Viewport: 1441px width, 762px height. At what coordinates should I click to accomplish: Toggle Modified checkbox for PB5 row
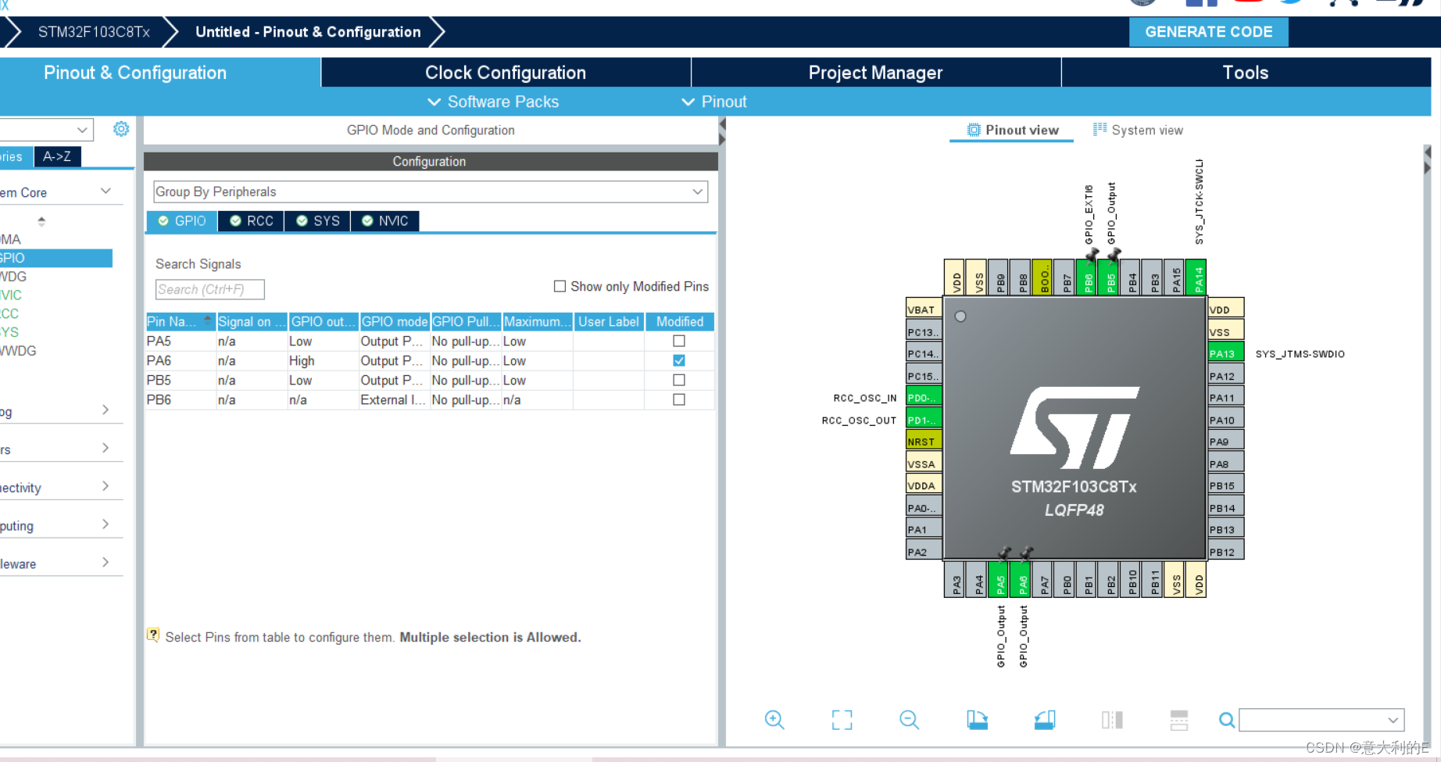coord(679,380)
